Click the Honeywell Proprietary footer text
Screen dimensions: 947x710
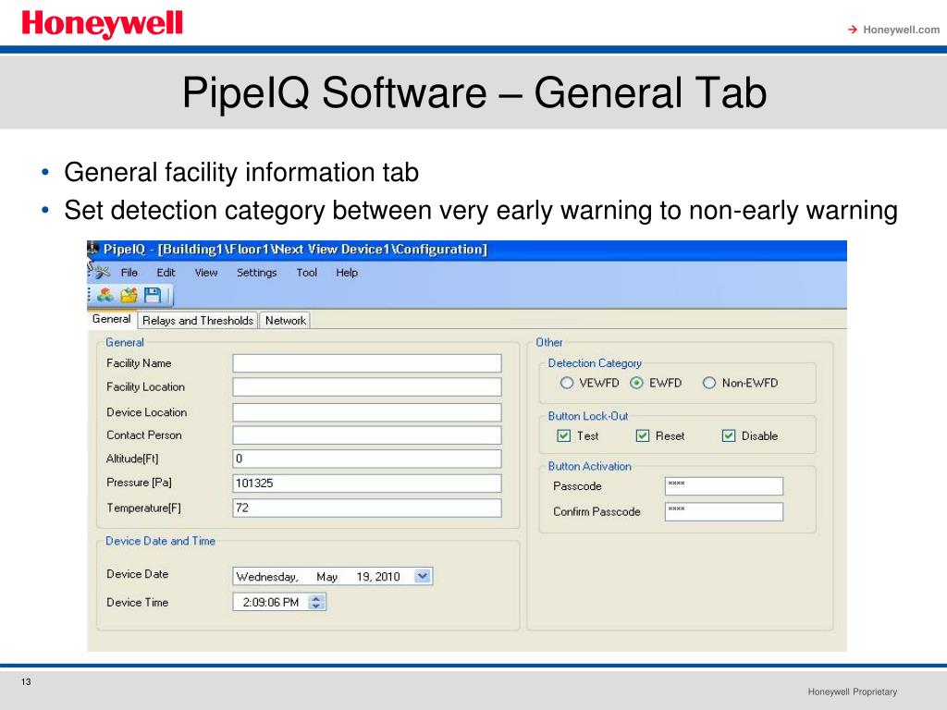click(853, 692)
